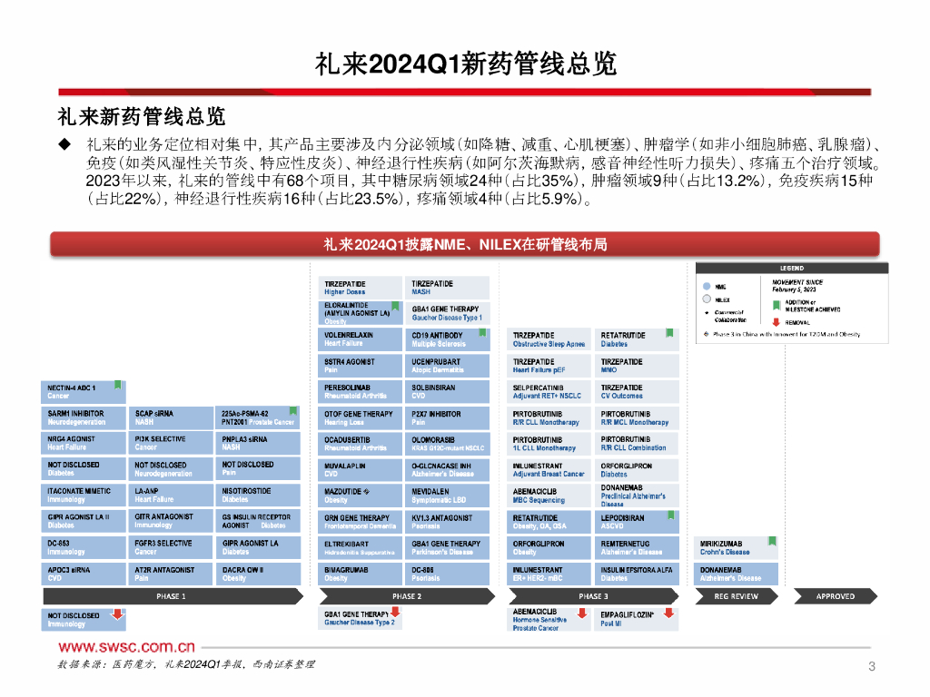This screenshot has width=930, height=697.
Task: Click the green flag on CD19 Antibody card
Action: 482,333
